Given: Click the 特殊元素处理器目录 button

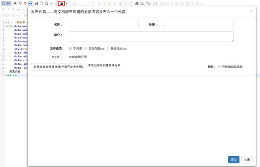Looking at the screenshot, I should 56,67.
